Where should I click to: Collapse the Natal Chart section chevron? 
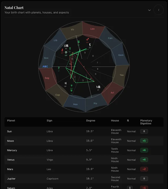tap(149, 10)
